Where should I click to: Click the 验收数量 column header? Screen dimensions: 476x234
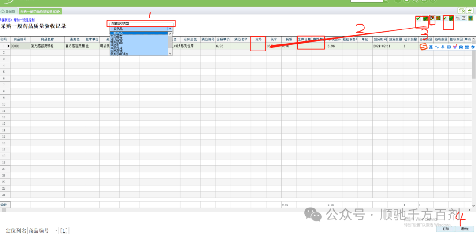click(410, 40)
